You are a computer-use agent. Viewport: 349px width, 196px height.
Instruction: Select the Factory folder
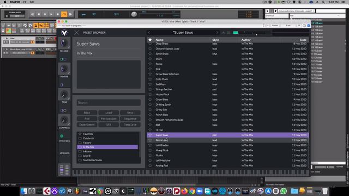107,143
